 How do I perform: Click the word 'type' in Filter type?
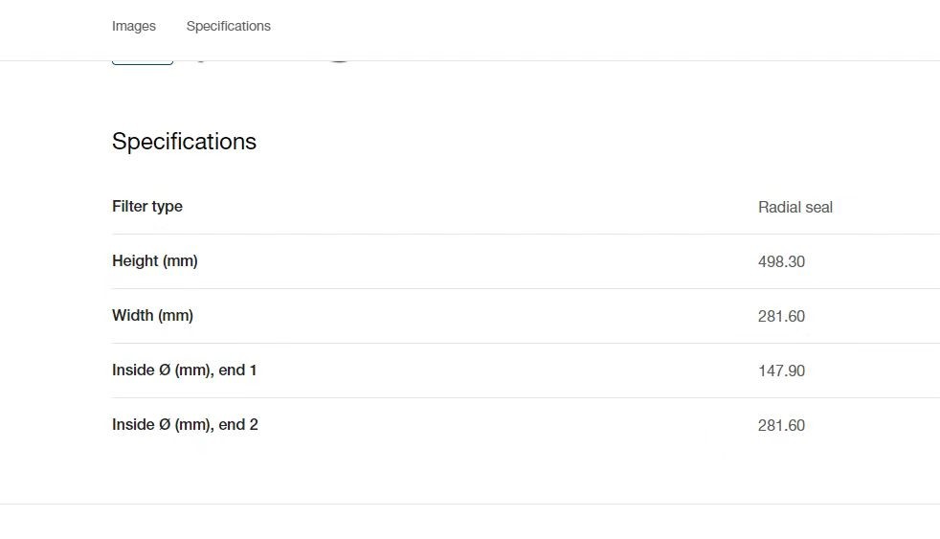(168, 207)
